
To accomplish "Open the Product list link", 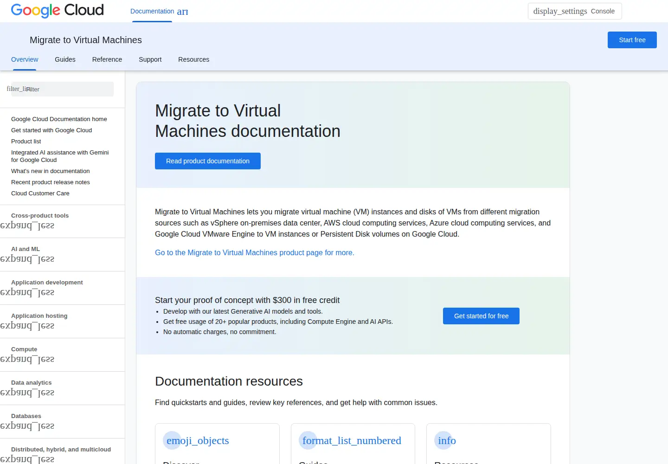I will coord(26,142).
